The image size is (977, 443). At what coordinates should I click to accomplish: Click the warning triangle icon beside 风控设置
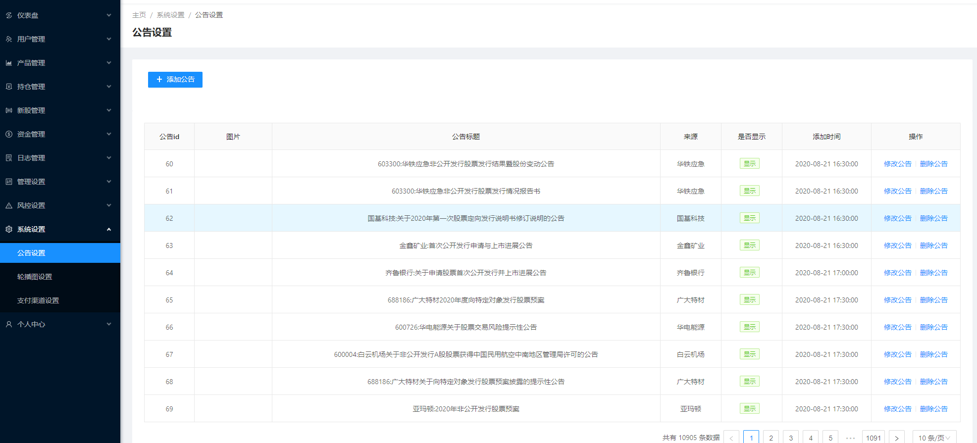pyautogui.click(x=9, y=205)
